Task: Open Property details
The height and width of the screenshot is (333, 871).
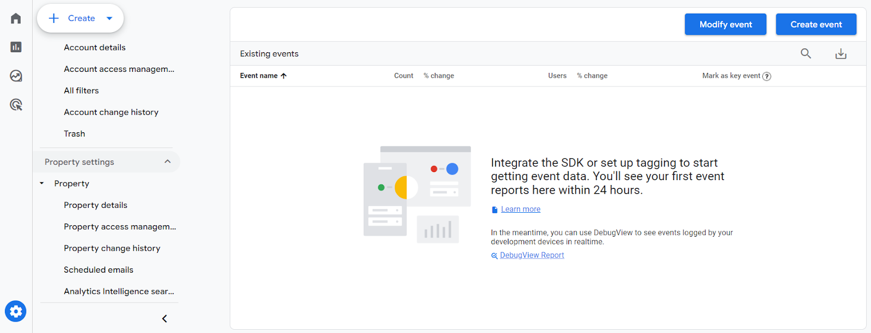Action: tap(95, 205)
